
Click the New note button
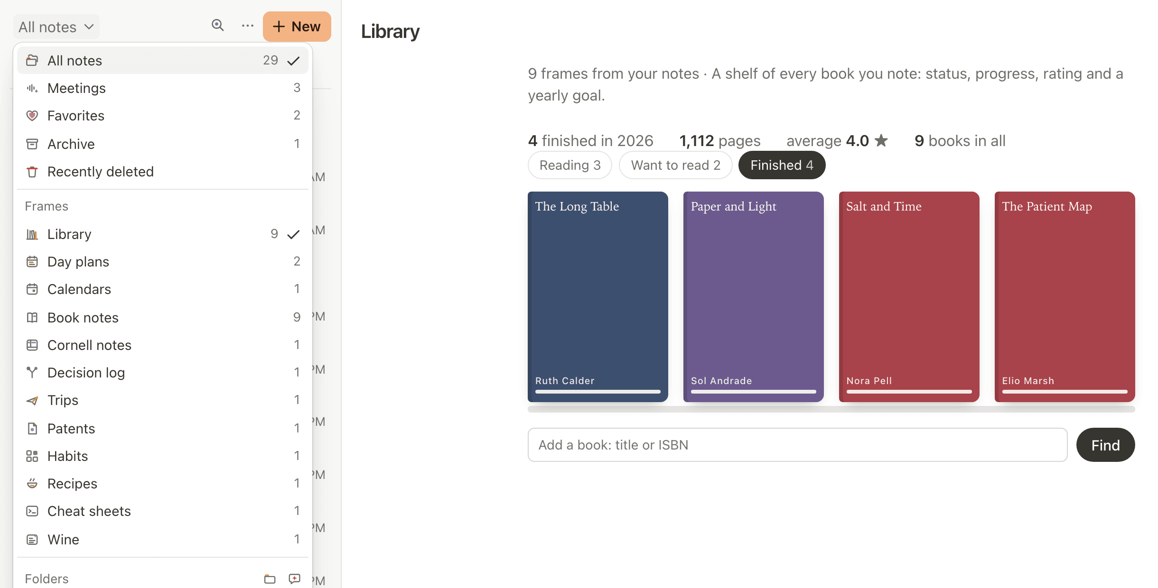click(297, 27)
